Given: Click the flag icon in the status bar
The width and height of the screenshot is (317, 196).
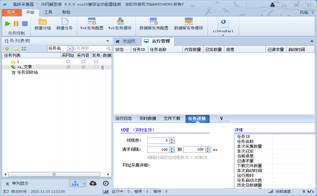Looking at the screenshot, I should pyautogui.click(x=6, y=191).
